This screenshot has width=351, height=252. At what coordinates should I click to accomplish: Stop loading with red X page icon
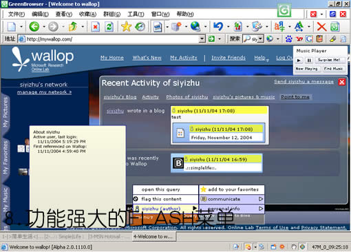[95, 27]
